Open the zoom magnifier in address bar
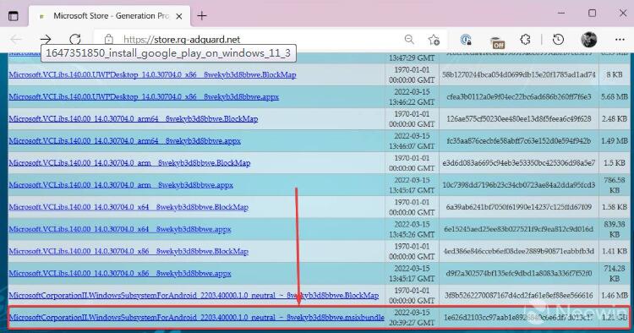634x333 pixels. tap(409, 39)
